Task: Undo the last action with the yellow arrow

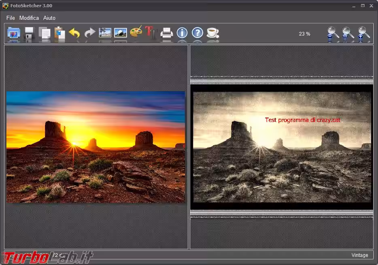Action: [x=74, y=33]
